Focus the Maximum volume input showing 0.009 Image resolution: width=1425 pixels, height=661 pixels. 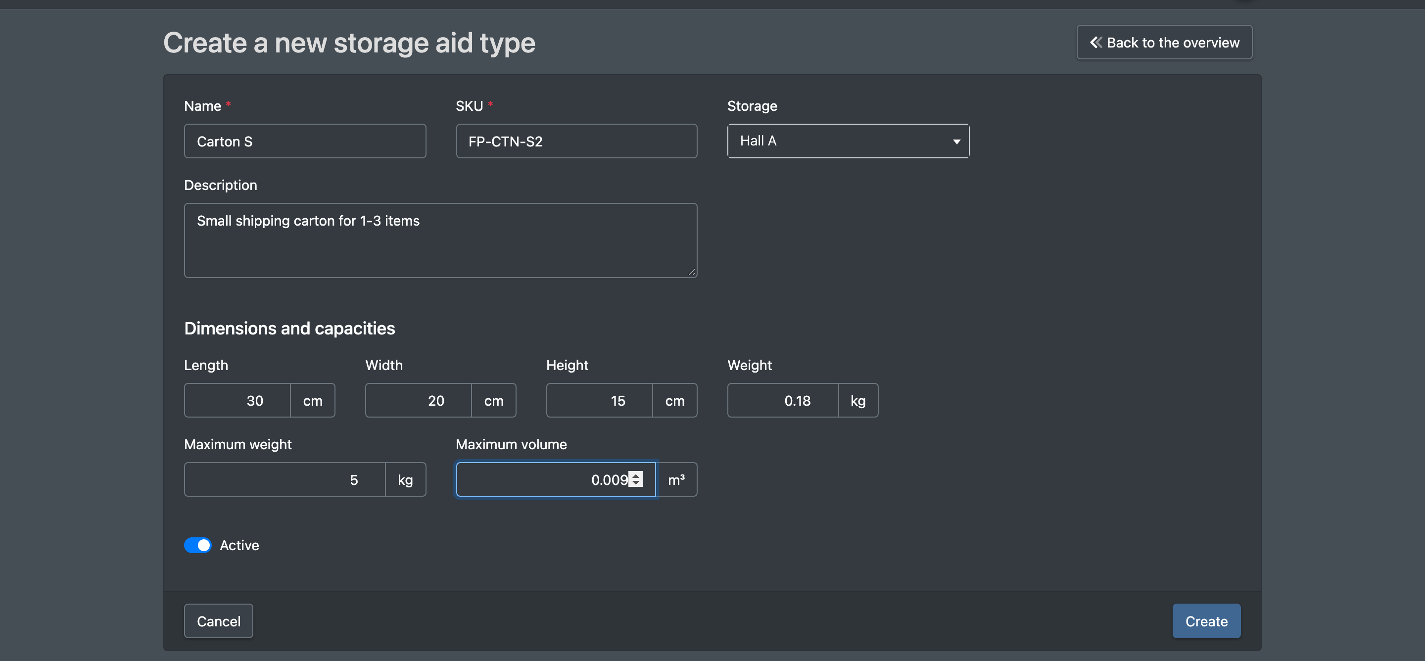(x=556, y=479)
